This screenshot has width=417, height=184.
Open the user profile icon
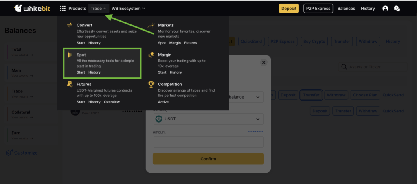pos(385,9)
